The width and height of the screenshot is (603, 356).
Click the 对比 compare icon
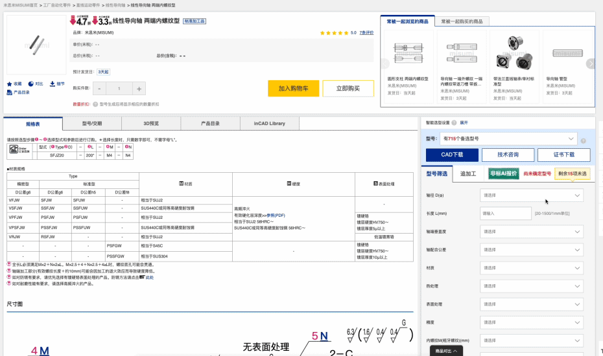click(30, 83)
